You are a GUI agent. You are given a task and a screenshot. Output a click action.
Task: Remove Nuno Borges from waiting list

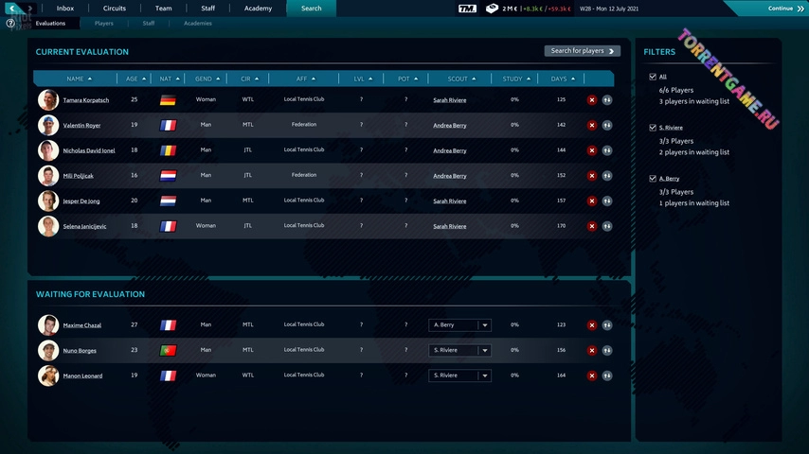click(x=592, y=351)
